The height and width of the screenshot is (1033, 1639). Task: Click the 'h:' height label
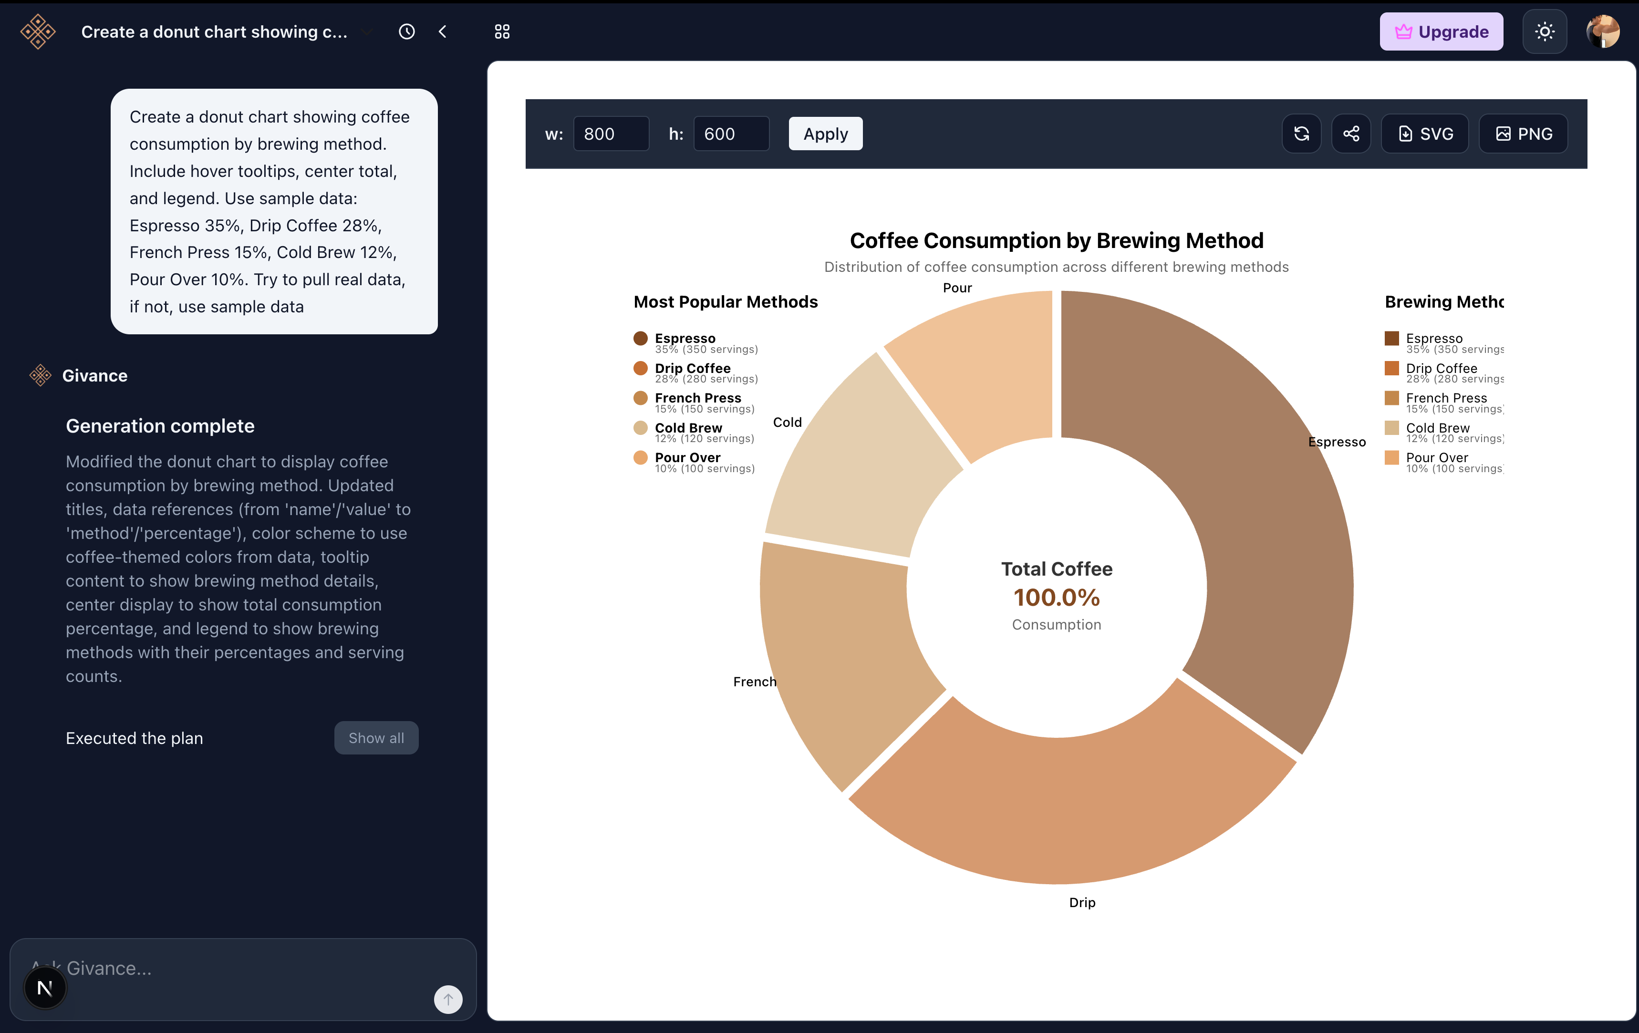(x=675, y=134)
